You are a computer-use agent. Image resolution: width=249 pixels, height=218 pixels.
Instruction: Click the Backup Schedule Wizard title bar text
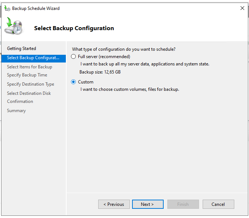36,8
